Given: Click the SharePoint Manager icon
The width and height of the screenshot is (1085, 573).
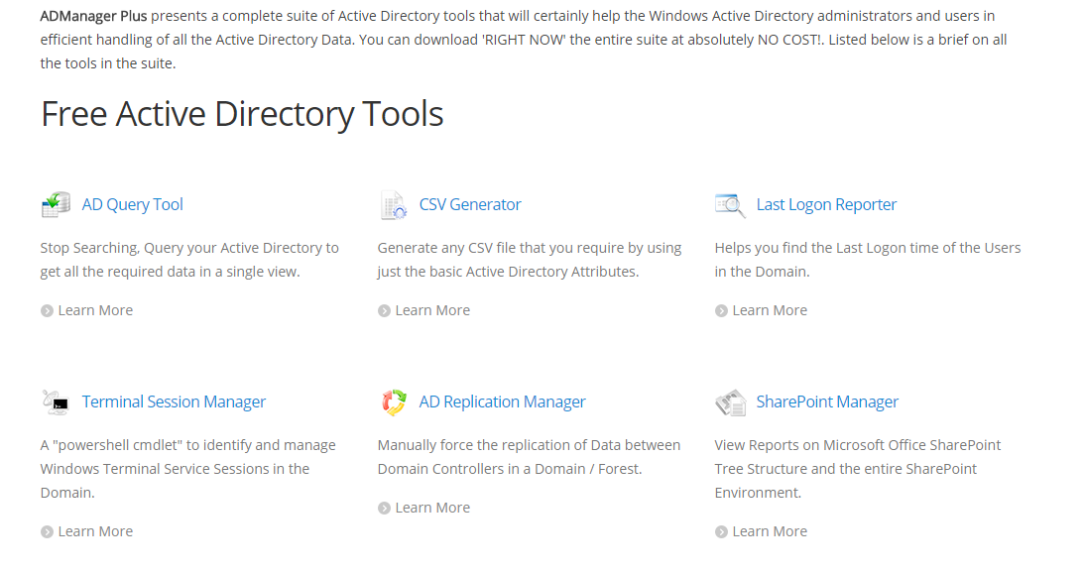Looking at the screenshot, I should [x=731, y=402].
